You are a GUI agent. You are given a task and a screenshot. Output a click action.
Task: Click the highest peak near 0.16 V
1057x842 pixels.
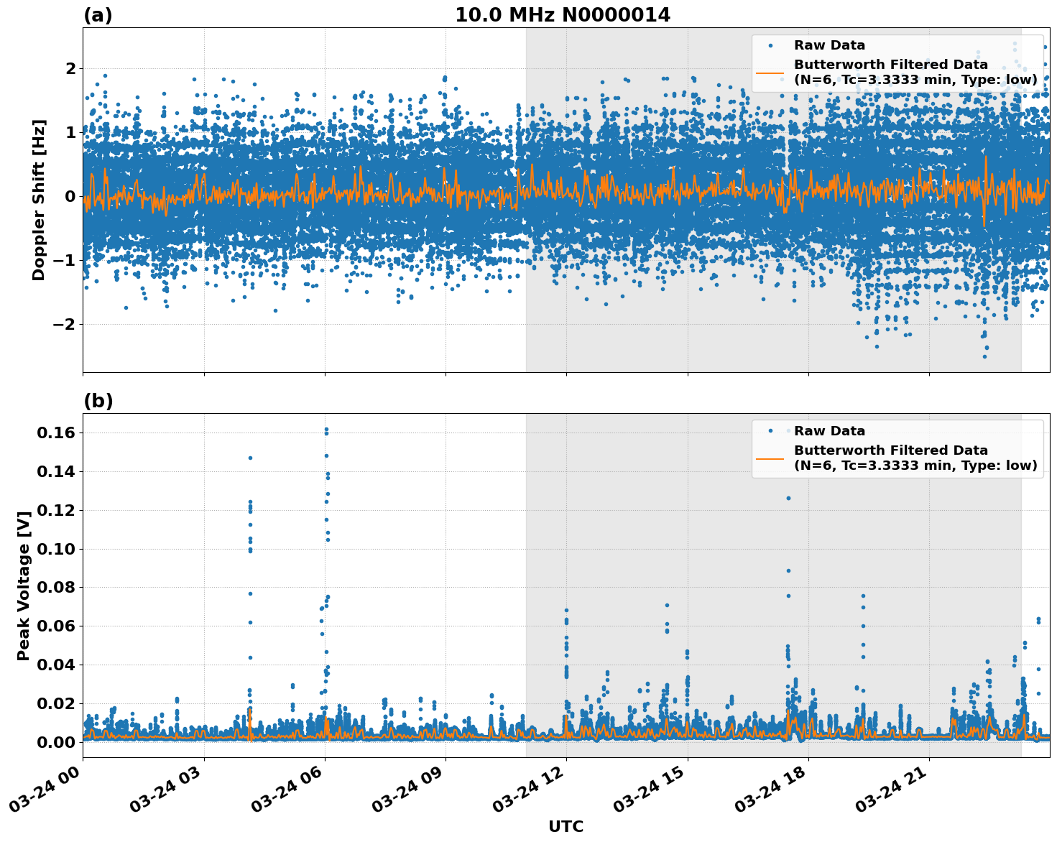[326, 430]
